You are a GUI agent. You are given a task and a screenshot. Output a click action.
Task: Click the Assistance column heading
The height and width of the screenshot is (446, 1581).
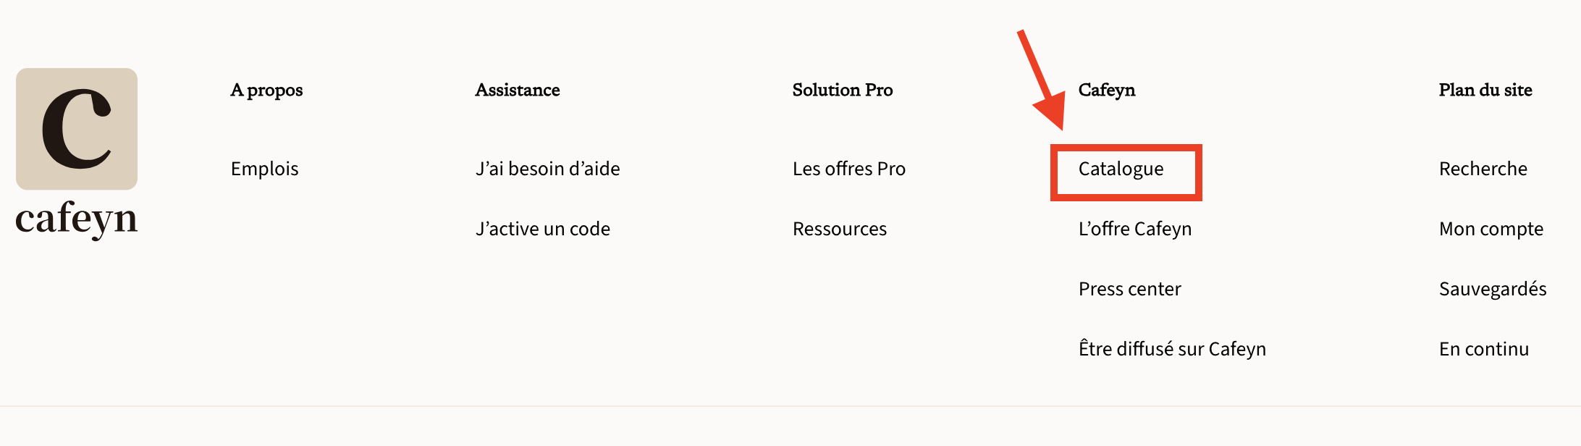(517, 91)
